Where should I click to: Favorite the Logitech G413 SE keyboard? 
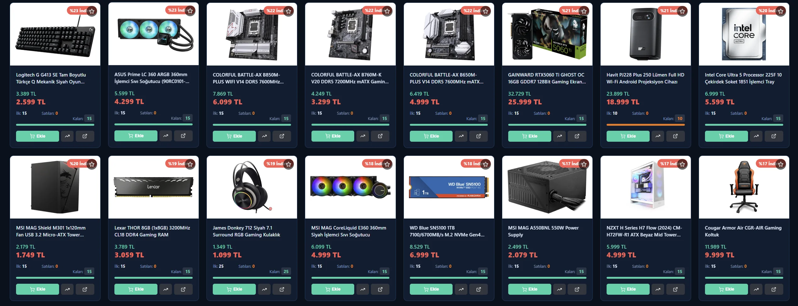[x=92, y=11]
